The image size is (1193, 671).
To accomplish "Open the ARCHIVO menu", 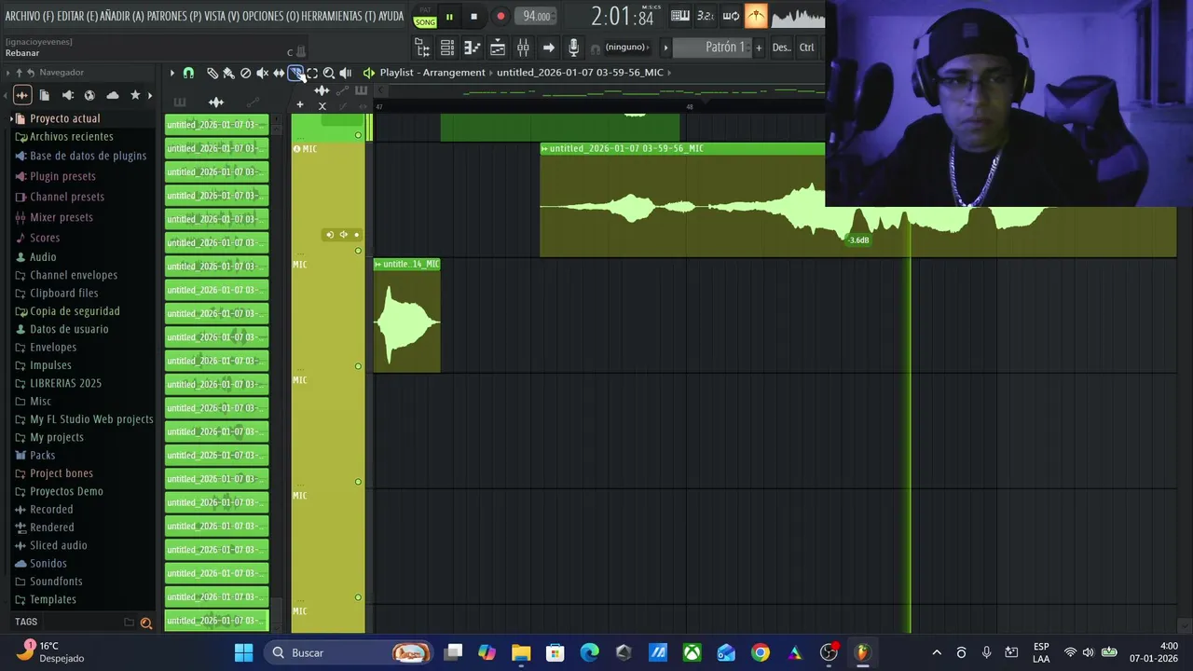I will tap(28, 17).
